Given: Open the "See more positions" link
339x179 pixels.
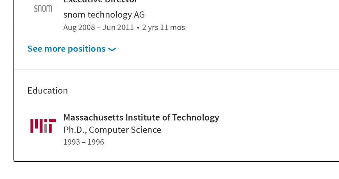Looking at the screenshot, I should [66, 49].
